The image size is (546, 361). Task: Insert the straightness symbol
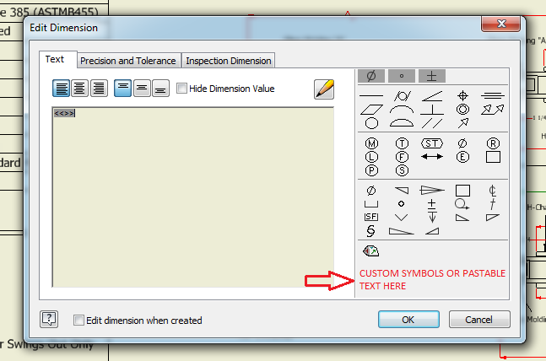(x=371, y=95)
